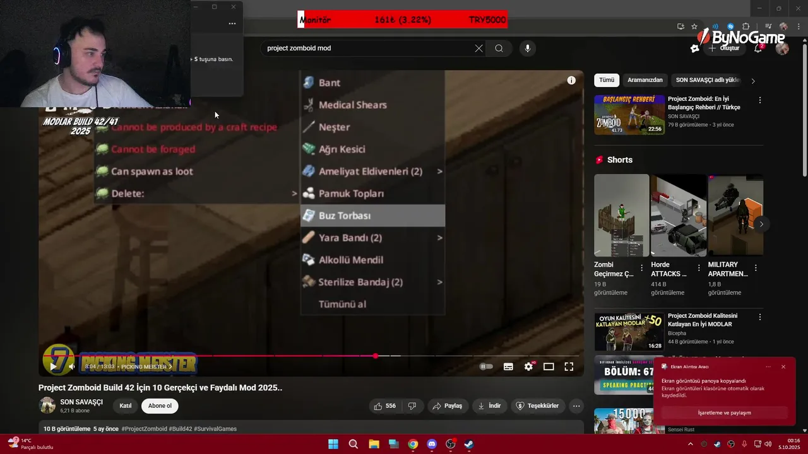Click the Katıl join button
Image resolution: width=808 pixels, height=454 pixels.
[126, 405]
